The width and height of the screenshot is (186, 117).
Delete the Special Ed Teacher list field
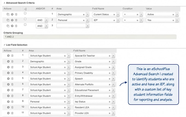tap(12, 55)
